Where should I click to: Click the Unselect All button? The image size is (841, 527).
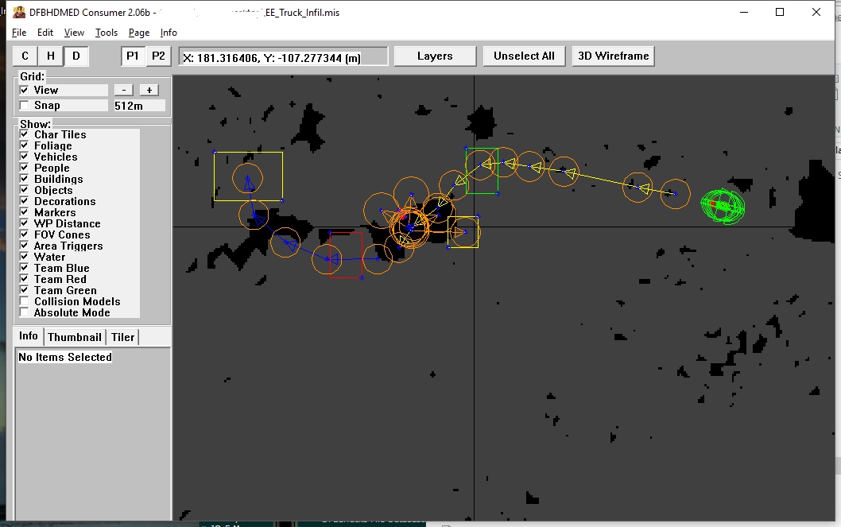point(524,56)
